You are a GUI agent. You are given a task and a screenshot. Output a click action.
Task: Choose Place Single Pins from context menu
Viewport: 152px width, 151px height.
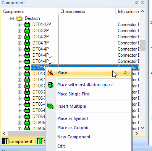click(x=73, y=94)
